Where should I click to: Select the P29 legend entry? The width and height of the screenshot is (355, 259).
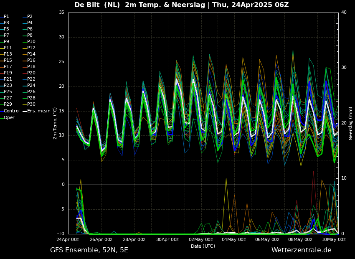pyautogui.click(x=8, y=104)
